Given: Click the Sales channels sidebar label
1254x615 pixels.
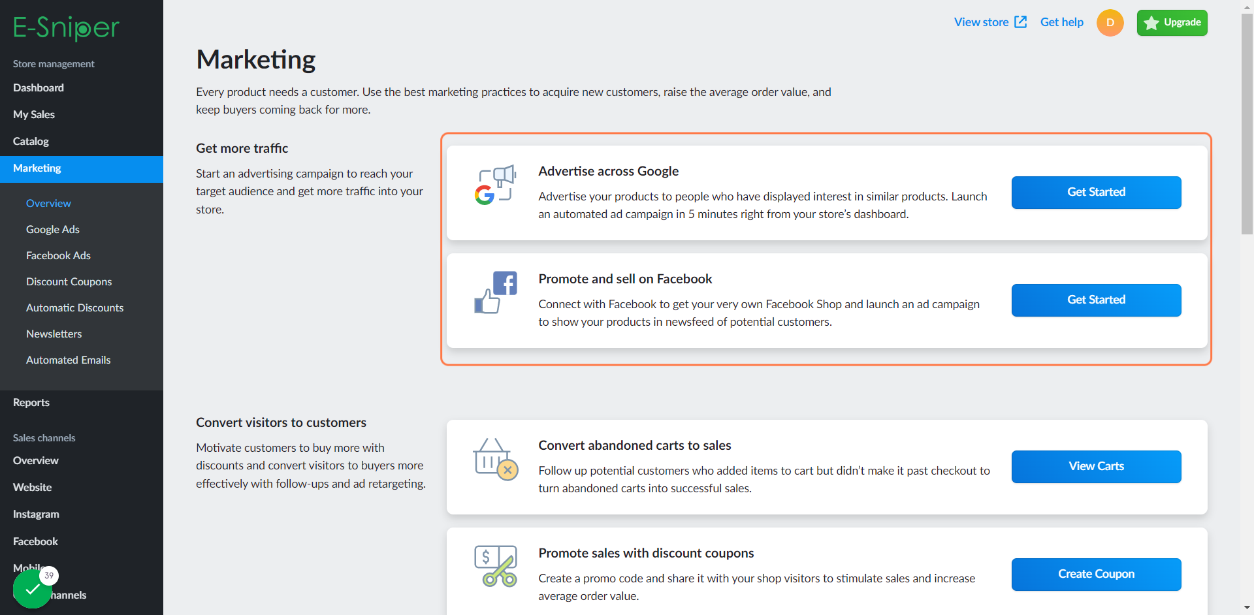Looking at the screenshot, I should click(x=44, y=438).
